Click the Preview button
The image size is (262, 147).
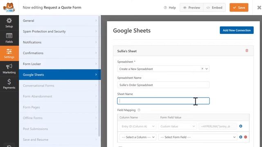192,7
